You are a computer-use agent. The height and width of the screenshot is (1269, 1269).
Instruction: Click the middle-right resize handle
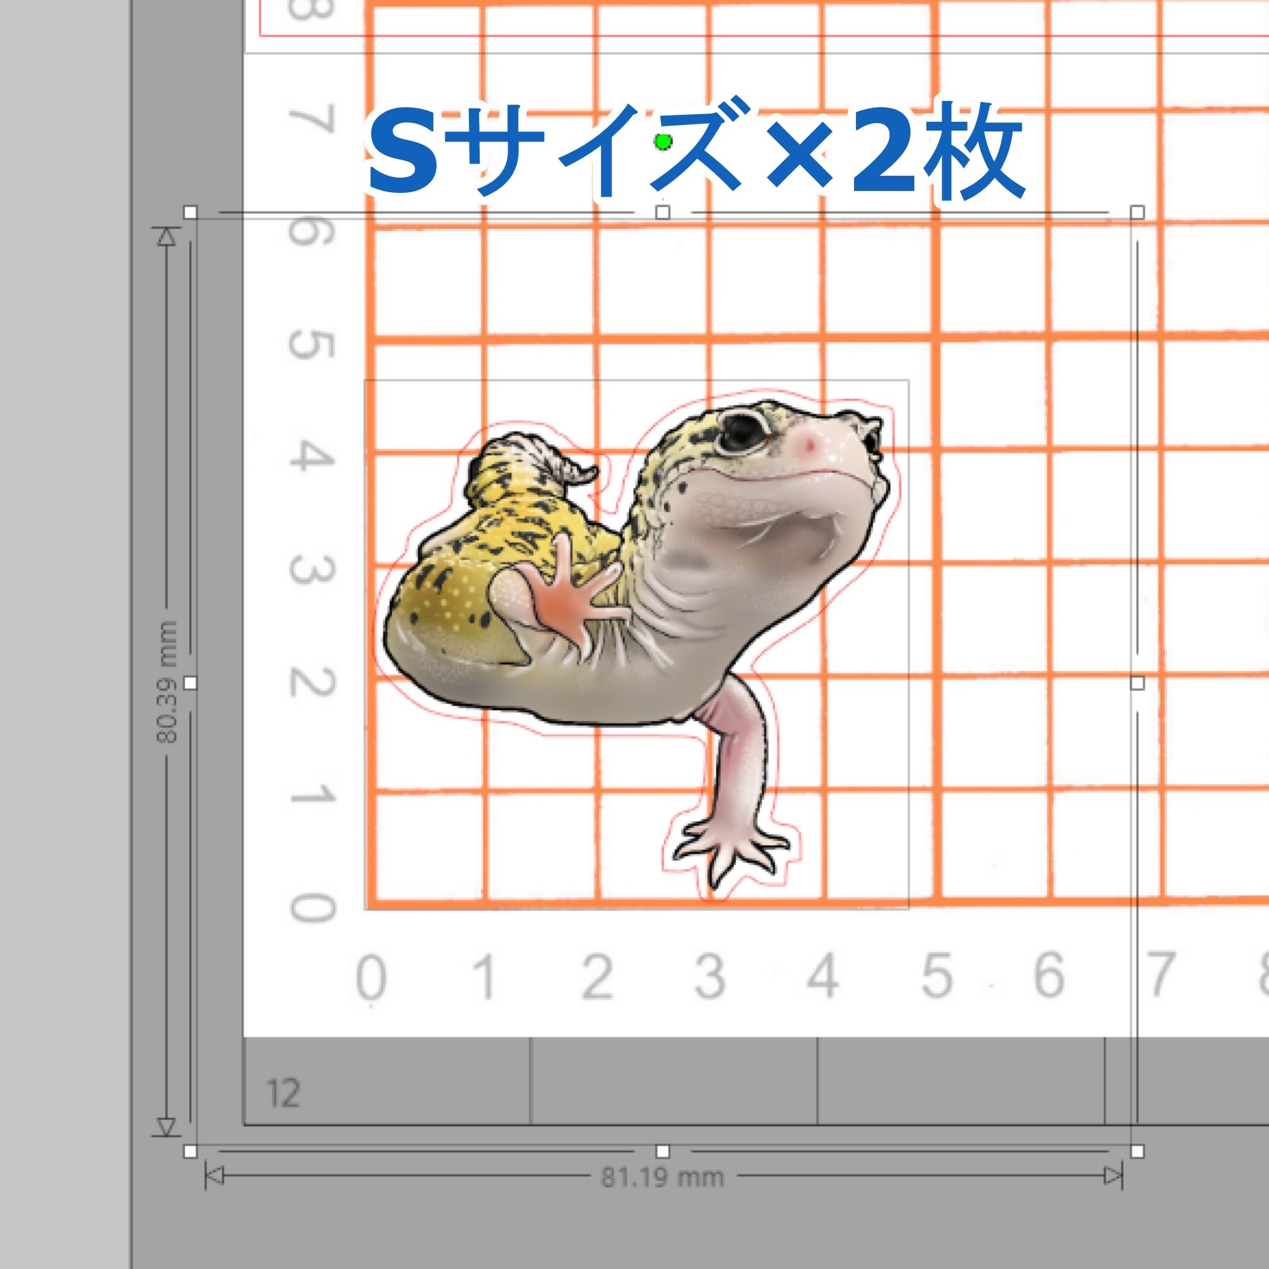pyautogui.click(x=1138, y=683)
